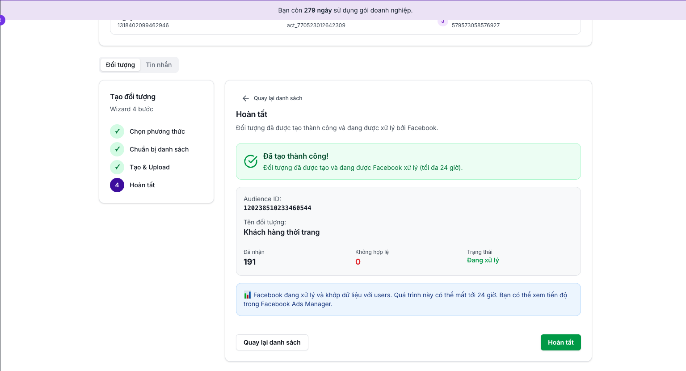
Task: Click checkmark icon for Chuẩn bị danh sách step
Action: (117, 149)
